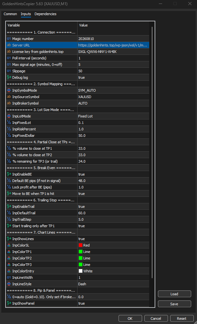Click the white InpColorEntry swatch
The width and height of the screenshot is (197, 324).
coord(81,271)
